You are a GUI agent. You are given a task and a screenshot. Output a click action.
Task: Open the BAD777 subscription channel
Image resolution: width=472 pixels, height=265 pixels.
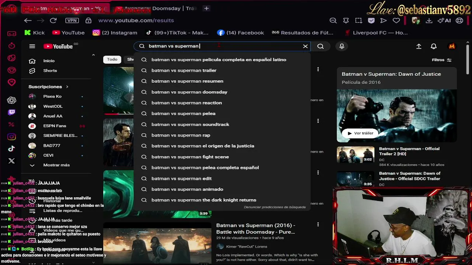pos(56,146)
